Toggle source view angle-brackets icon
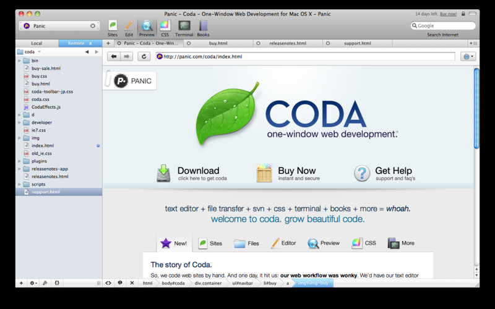495x309 pixels. pos(108,283)
